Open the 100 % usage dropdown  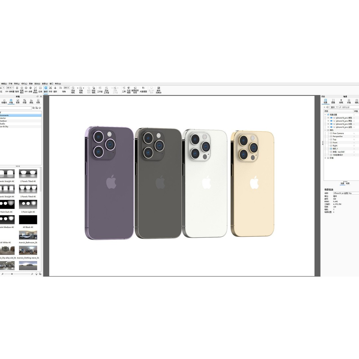10,88
